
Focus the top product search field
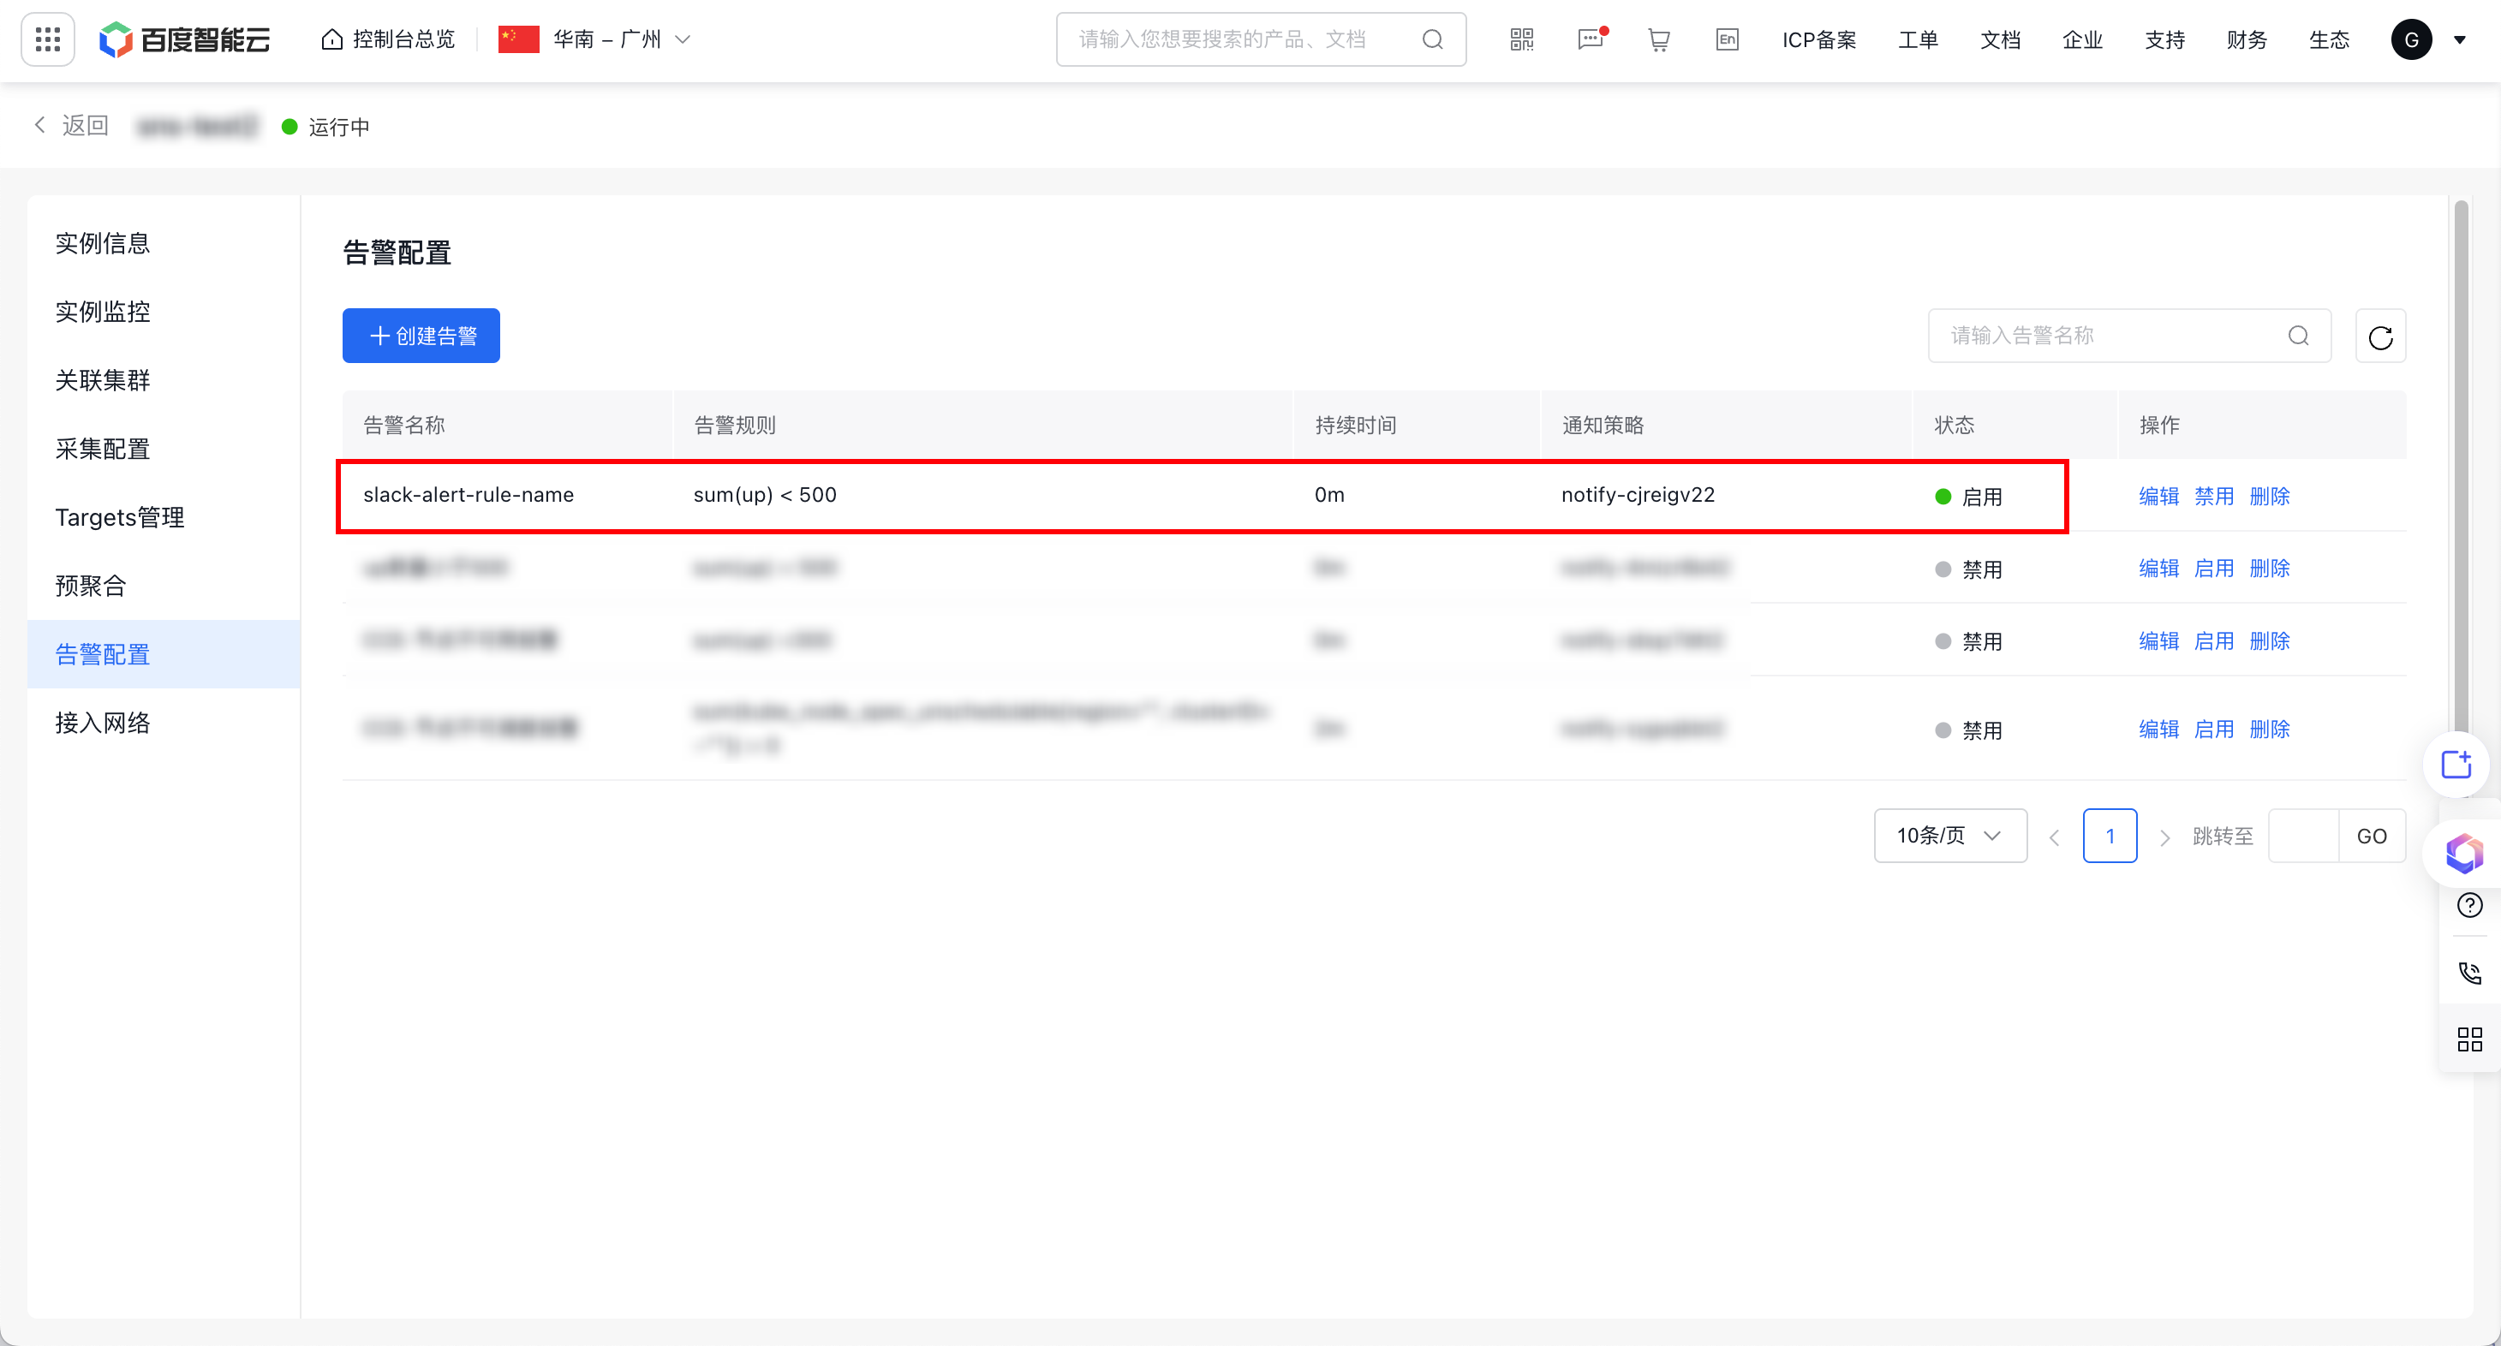[x=1260, y=39]
